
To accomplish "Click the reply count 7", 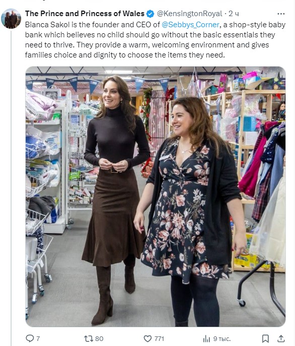I will coord(38,338).
